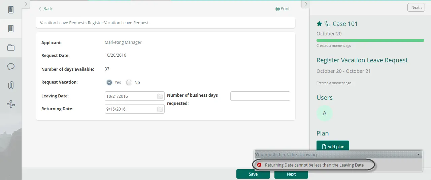Open Leaving Date calendar picker

[x=160, y=96]
